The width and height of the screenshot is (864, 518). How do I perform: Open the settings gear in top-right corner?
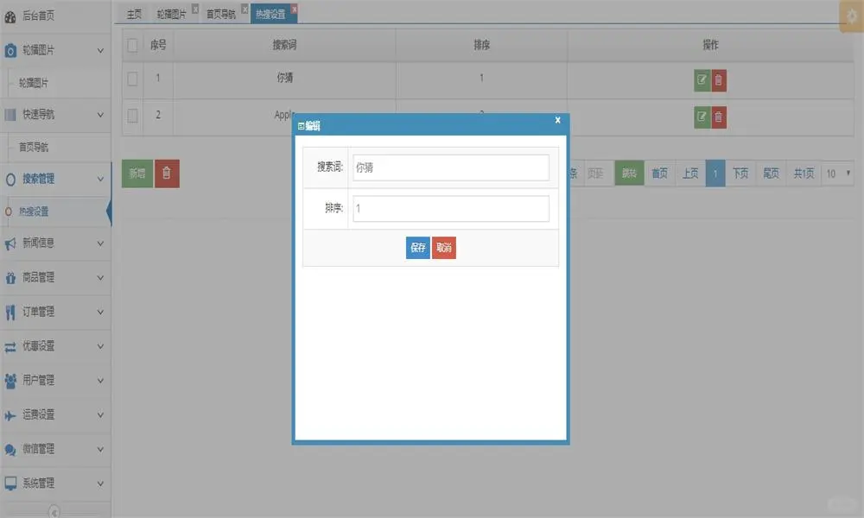pos(851,16)
